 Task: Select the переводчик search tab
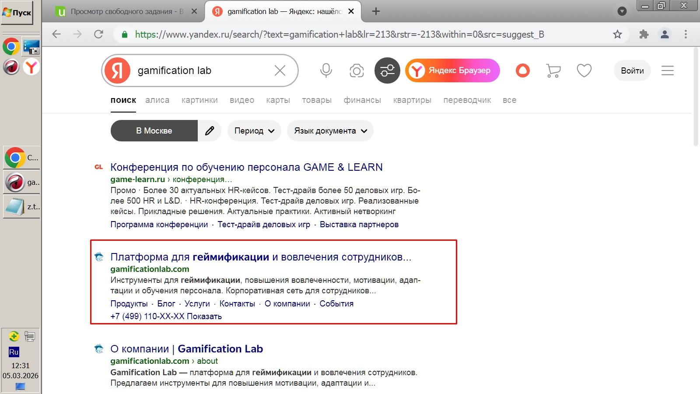(467, 100)
